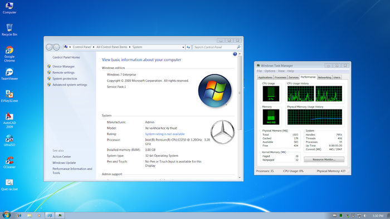Viewport: 390px width, 219px height.
Task: Open the View menu in Task Manager
Action: (x=281, y=71)
